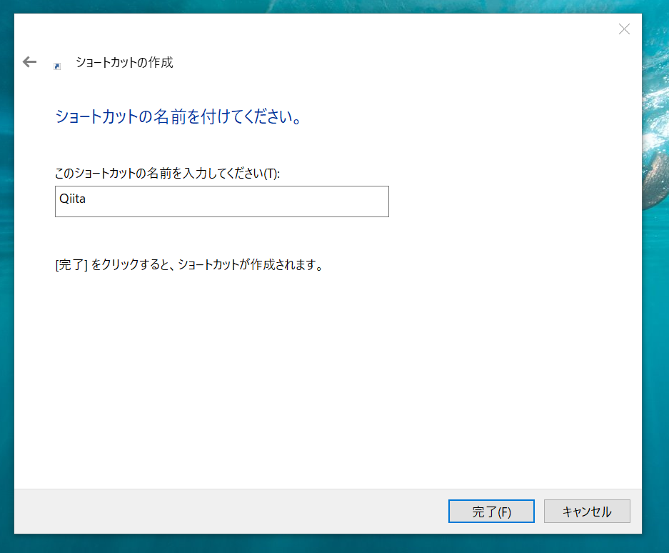Close the shortcut creation dialog
The width and height of the screenshot is (669, 553).
pyautogui.click(x=624, y=29)
